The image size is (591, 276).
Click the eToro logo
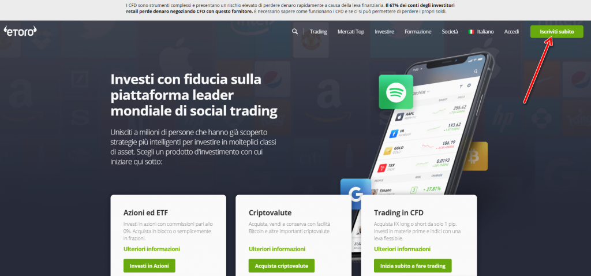[20, 31]
